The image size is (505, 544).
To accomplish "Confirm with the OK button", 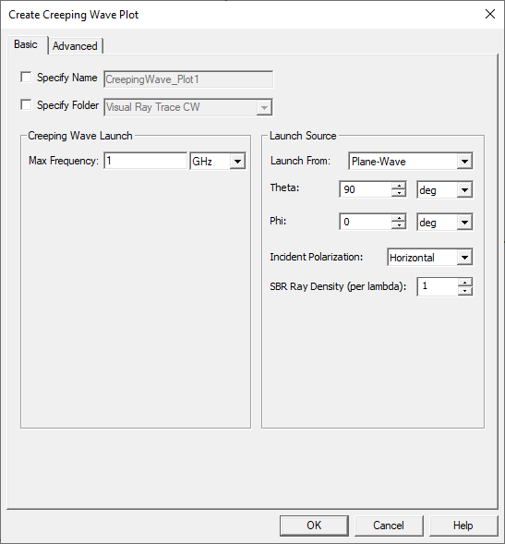I will [x=314, y=526].
